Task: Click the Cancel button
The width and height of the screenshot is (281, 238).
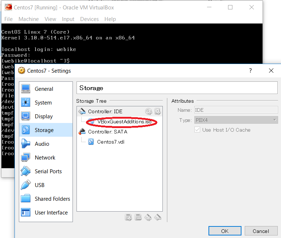Action: (261, 231)
